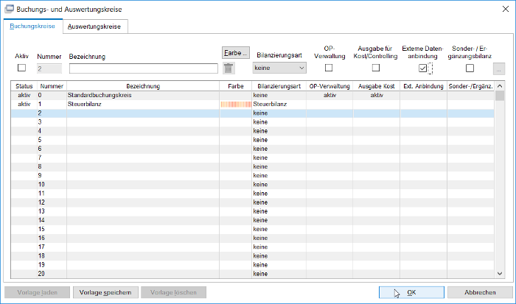Click the Vorlage löschen button

click(x=173, y=292)
